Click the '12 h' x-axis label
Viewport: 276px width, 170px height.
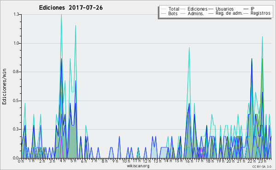[147, 161]
